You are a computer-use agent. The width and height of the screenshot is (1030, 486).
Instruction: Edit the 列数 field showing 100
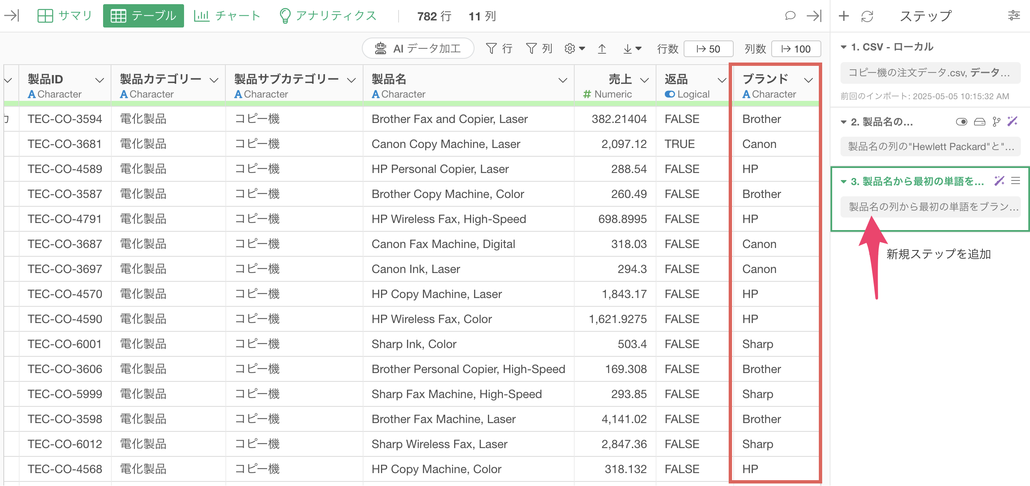pos(796,49)
